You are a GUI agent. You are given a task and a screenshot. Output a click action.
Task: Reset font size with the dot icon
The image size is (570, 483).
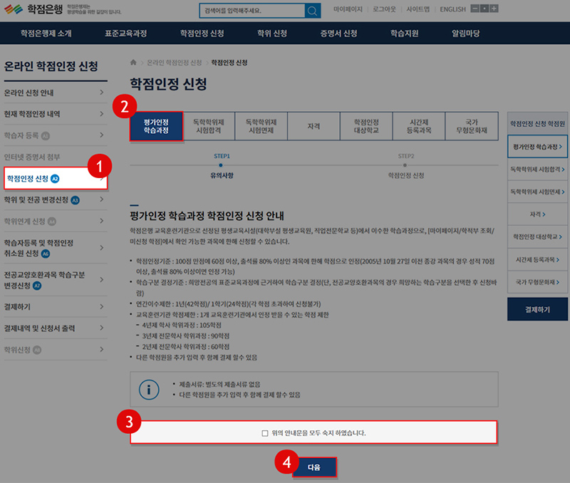[x=484, y=9]
